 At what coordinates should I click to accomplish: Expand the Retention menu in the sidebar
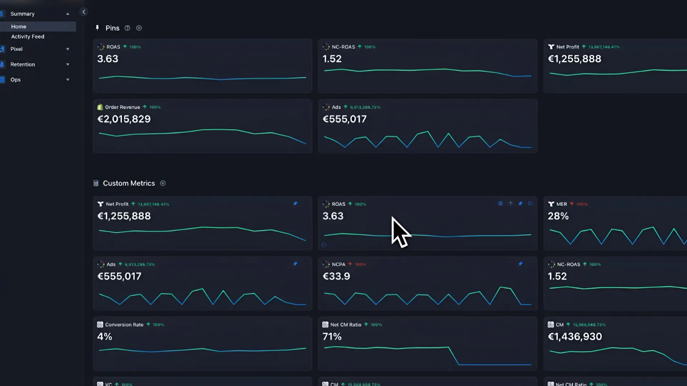68,64
